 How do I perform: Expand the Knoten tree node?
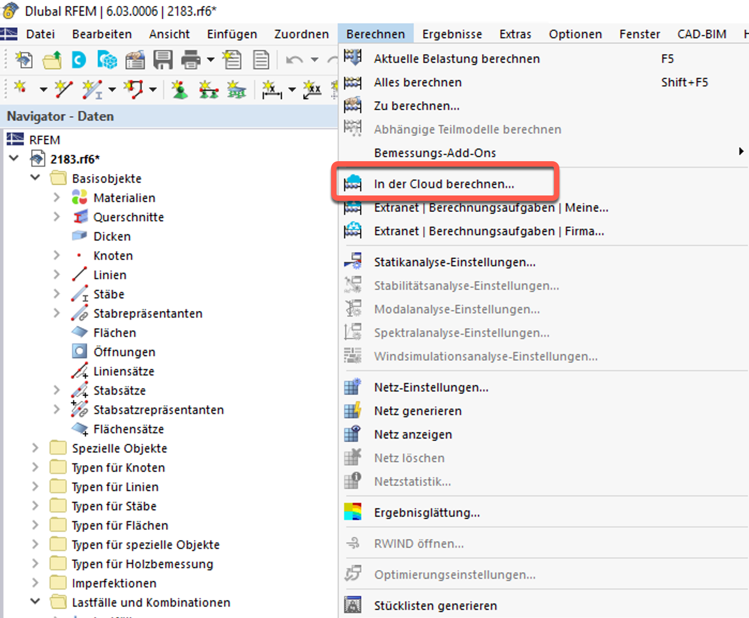[57, 255]
